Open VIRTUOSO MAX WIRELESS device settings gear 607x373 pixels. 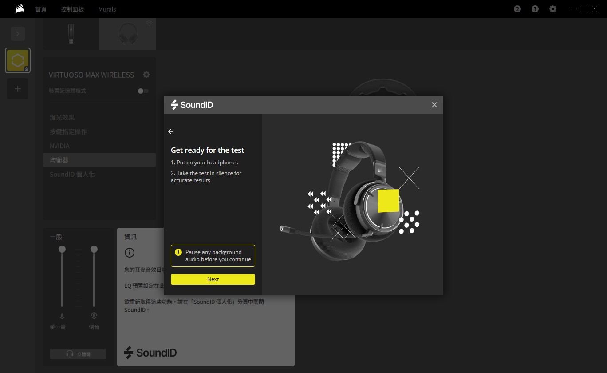point(146,75)
